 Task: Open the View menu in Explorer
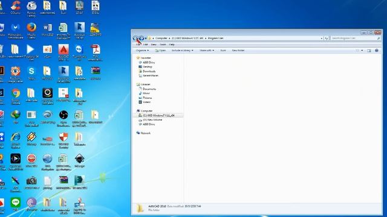click(154, 45)
